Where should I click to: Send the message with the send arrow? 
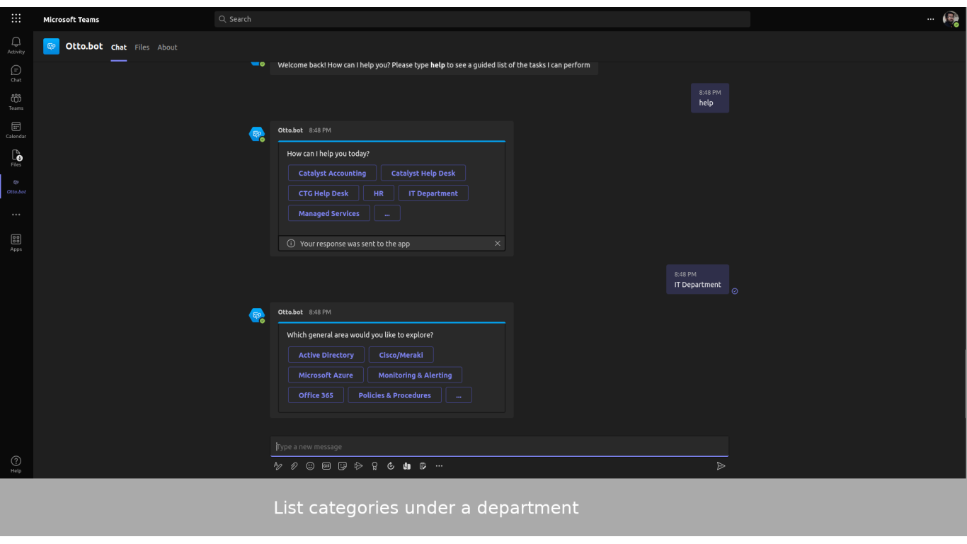pyautogui.click(x=721, y=466)
